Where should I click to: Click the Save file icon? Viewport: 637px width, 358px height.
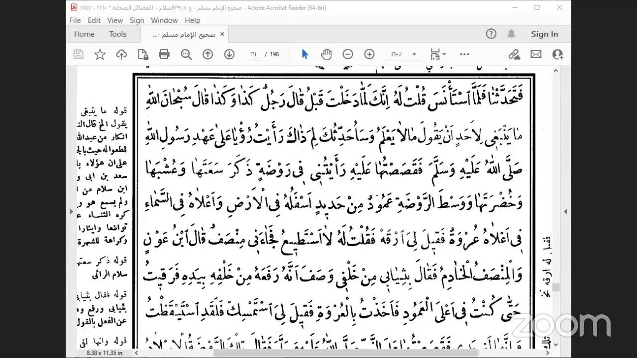78,54
